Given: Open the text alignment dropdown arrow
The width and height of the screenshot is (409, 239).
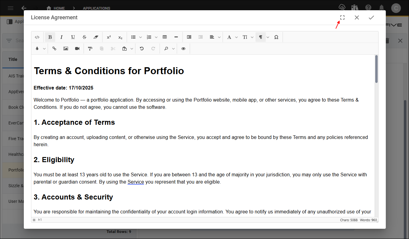Looking at the screenshot, I should click(219, 37).
